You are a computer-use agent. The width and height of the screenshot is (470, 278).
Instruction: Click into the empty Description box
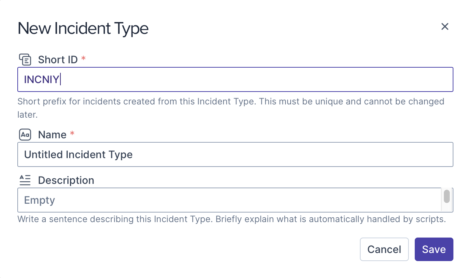coord(228,200)
